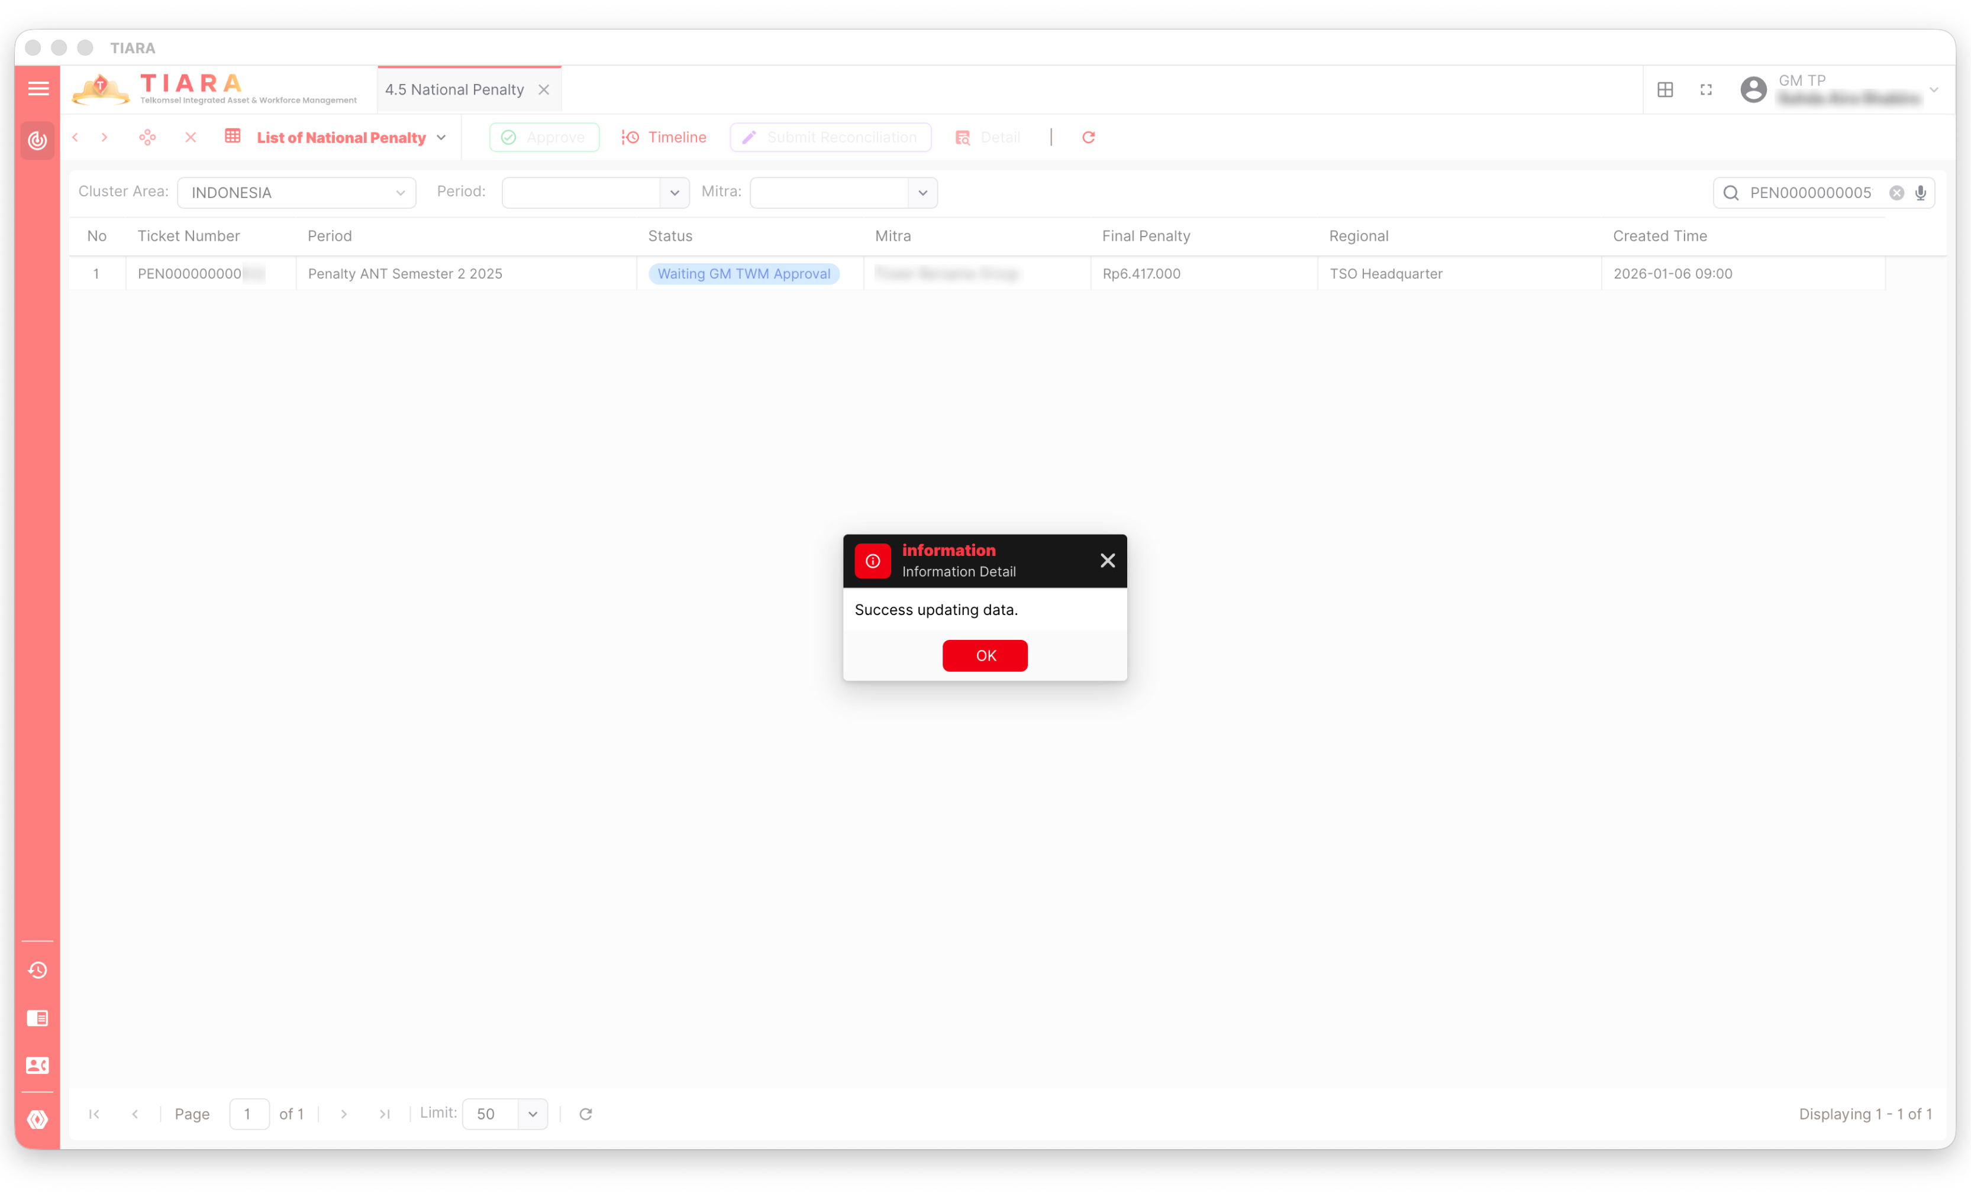1971x1197 pixels.
Task: Close the information dialog
Action: click(x=1107, y=561)
